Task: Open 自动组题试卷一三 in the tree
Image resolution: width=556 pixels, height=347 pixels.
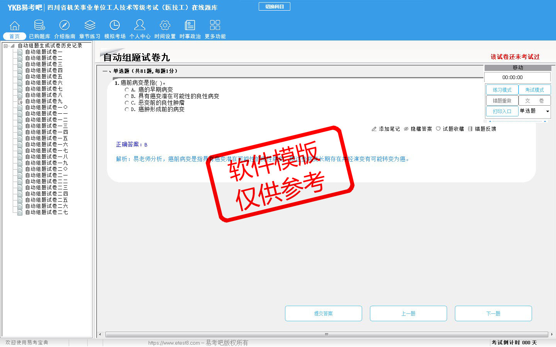Action: [x=46, y=126]
